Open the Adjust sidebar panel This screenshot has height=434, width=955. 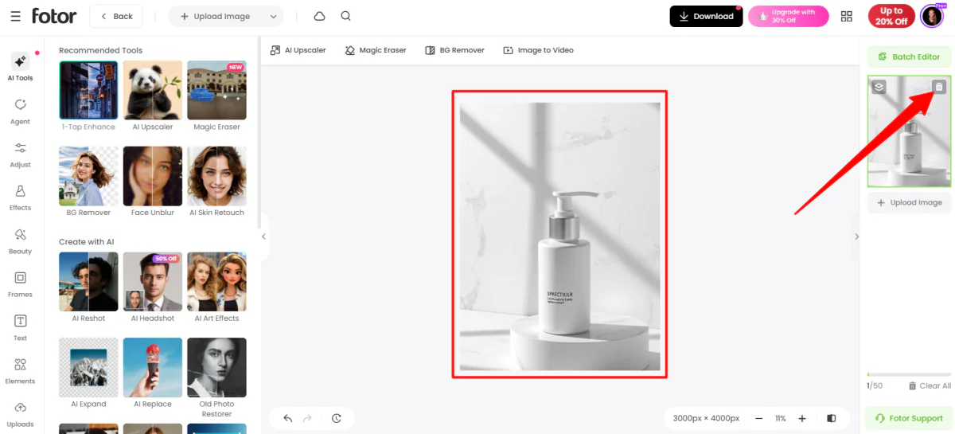click(x=21, y=154)
